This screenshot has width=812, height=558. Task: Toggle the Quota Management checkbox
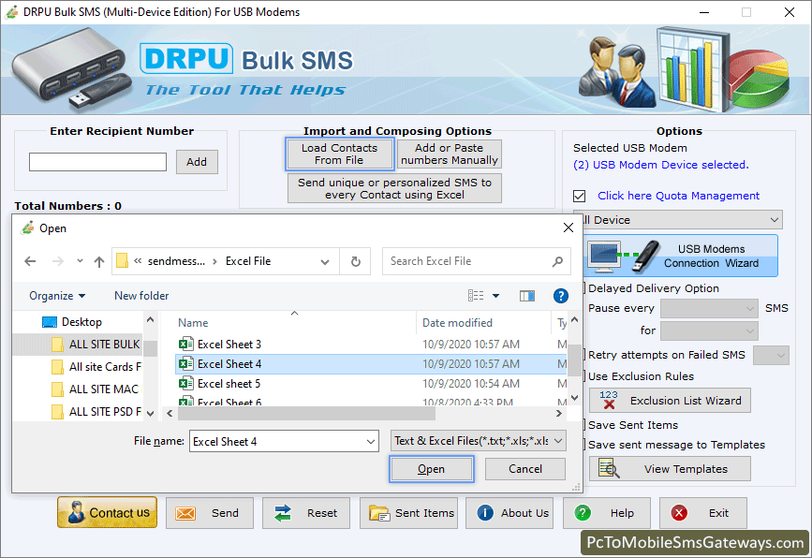click(x=579, y=197)
